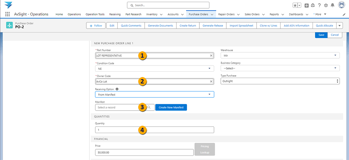This screenshot has height=160, width=349.
Task: Open the Purchase Orders tab
Action: coord(199,14)
